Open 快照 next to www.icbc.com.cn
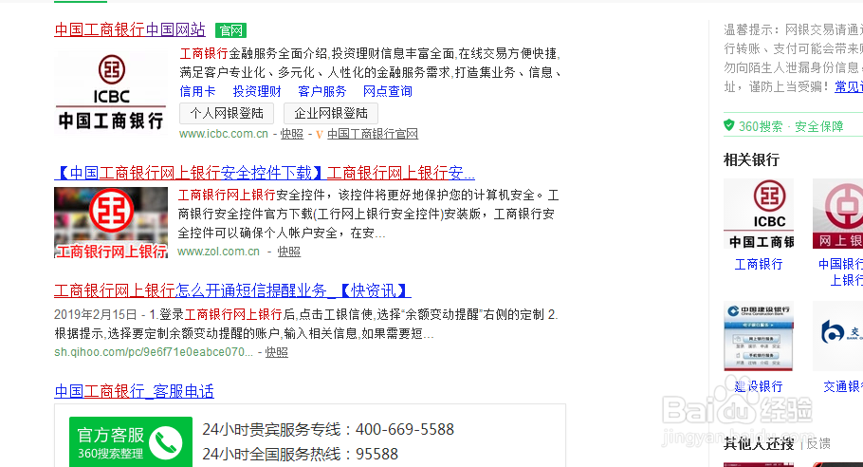Viewport: 863px width, 467px height. (x=292, y=134)
